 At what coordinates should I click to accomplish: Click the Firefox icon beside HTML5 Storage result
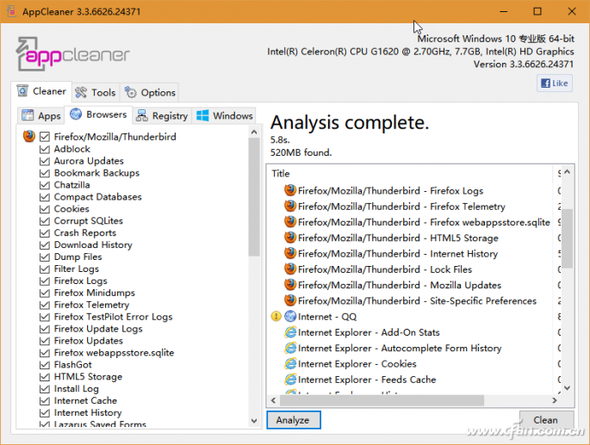289,238
